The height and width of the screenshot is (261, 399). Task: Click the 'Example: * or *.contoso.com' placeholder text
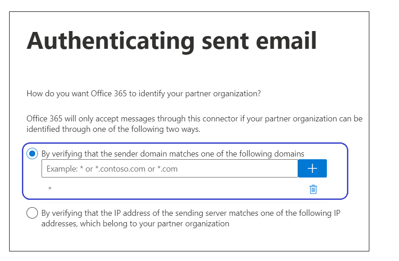point(112,169)
